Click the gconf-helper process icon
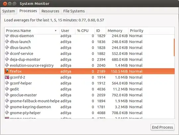 pyautogui.click(x=7, y=83)
